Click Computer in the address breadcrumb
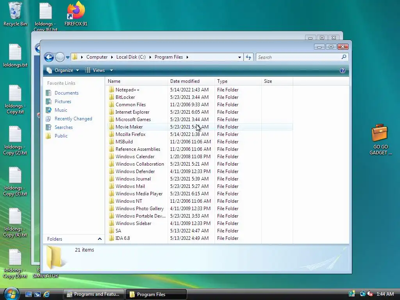The height and width of the screenshot is (300, 400). pos(97,57)
